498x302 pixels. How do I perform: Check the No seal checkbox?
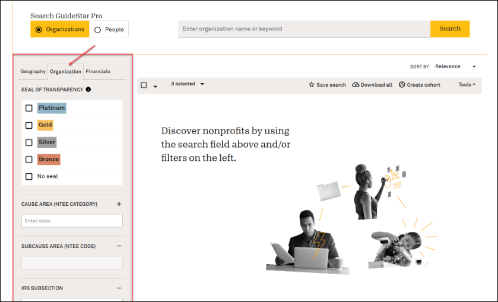click(x=29, y=177)
